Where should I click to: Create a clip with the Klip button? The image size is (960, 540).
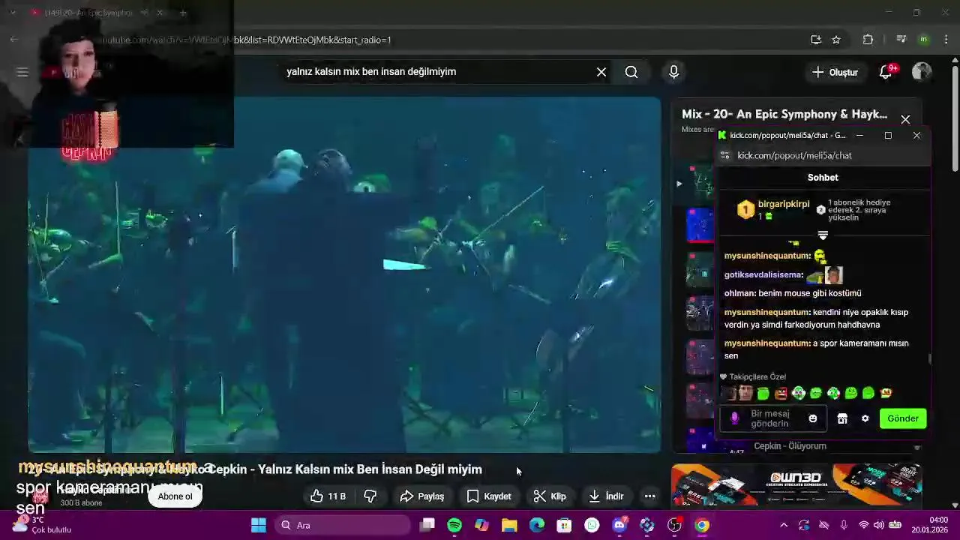[x=550, y=496]
